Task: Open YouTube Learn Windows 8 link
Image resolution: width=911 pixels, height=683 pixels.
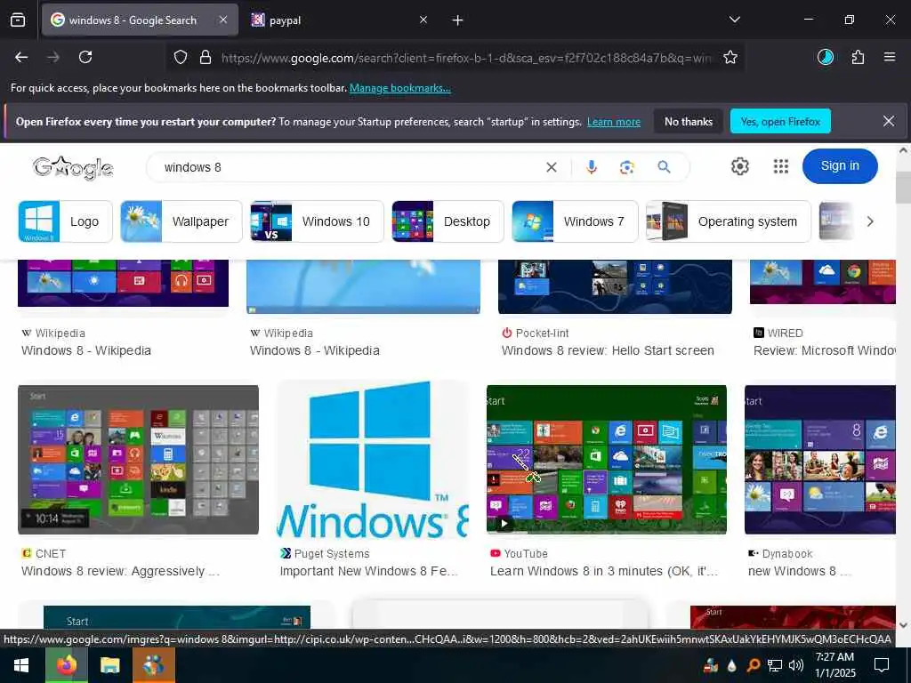Action: (x=604, y=572)
